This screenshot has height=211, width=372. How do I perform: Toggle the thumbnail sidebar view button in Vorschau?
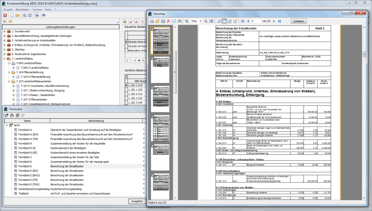(x=224, y=21)
